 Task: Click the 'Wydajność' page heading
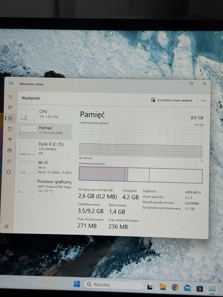point(31,98)
